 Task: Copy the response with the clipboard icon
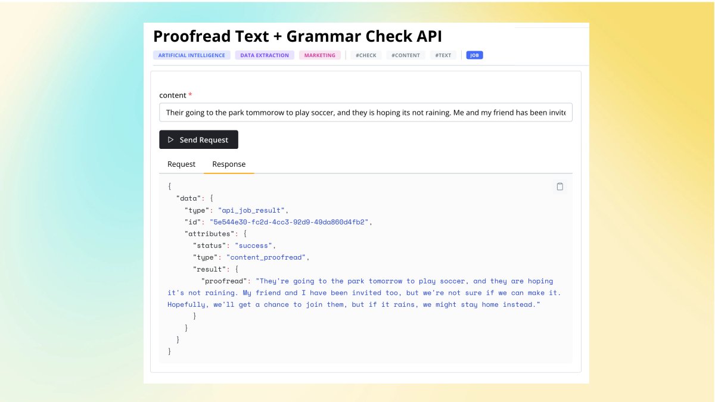pos(559,186)
